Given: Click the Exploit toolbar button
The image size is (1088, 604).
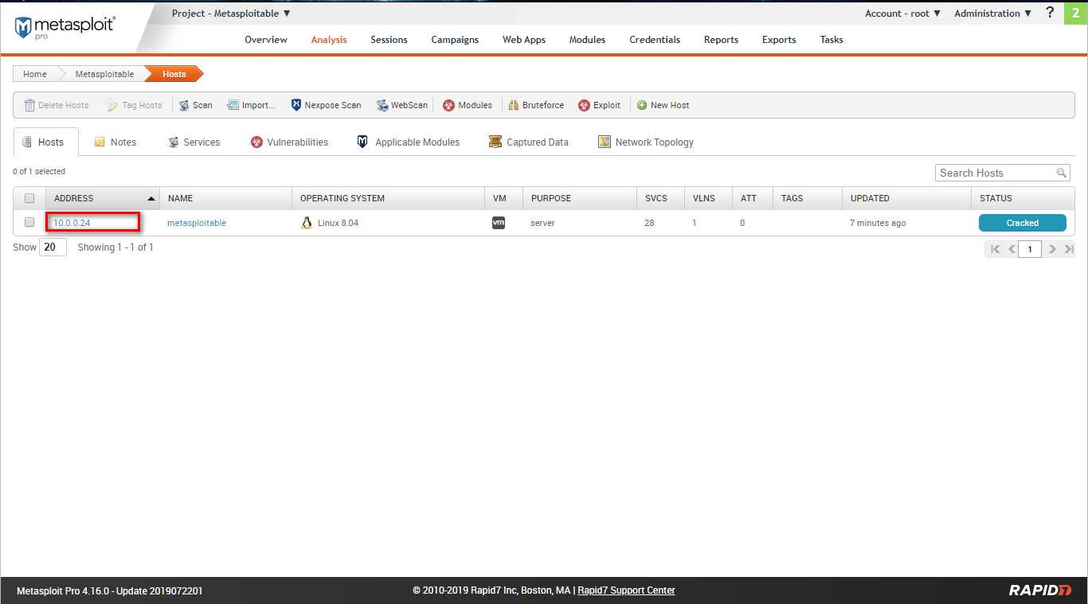Looking at the screenshot, I should coord(599,105).
